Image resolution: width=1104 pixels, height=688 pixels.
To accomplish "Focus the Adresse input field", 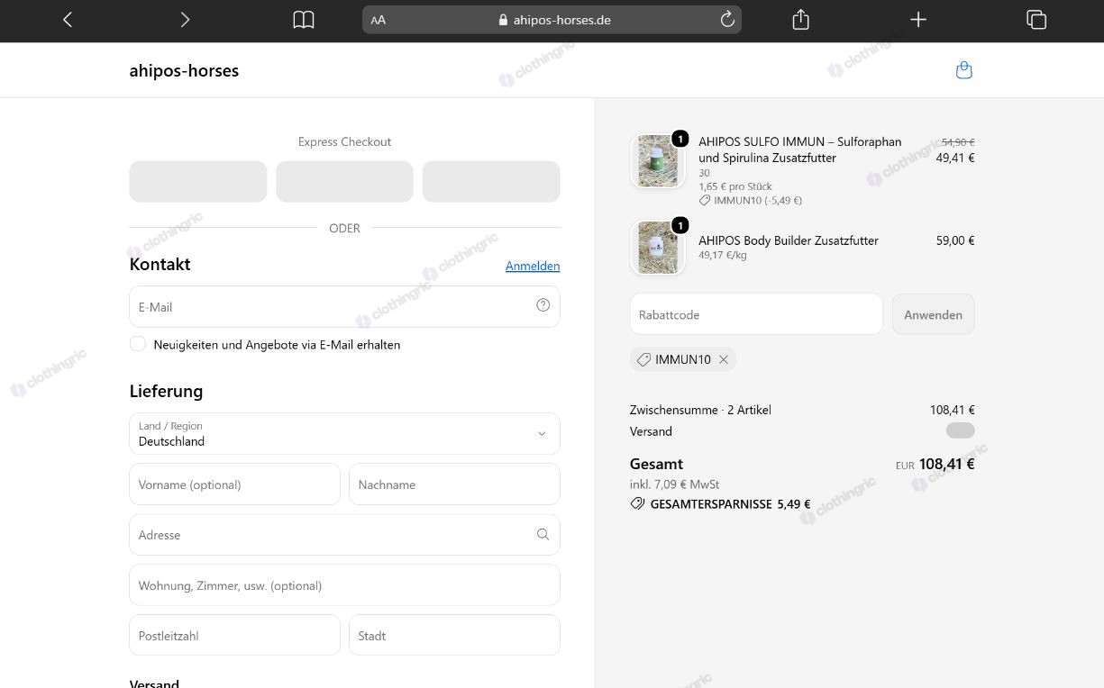I will tap(344, 535).
